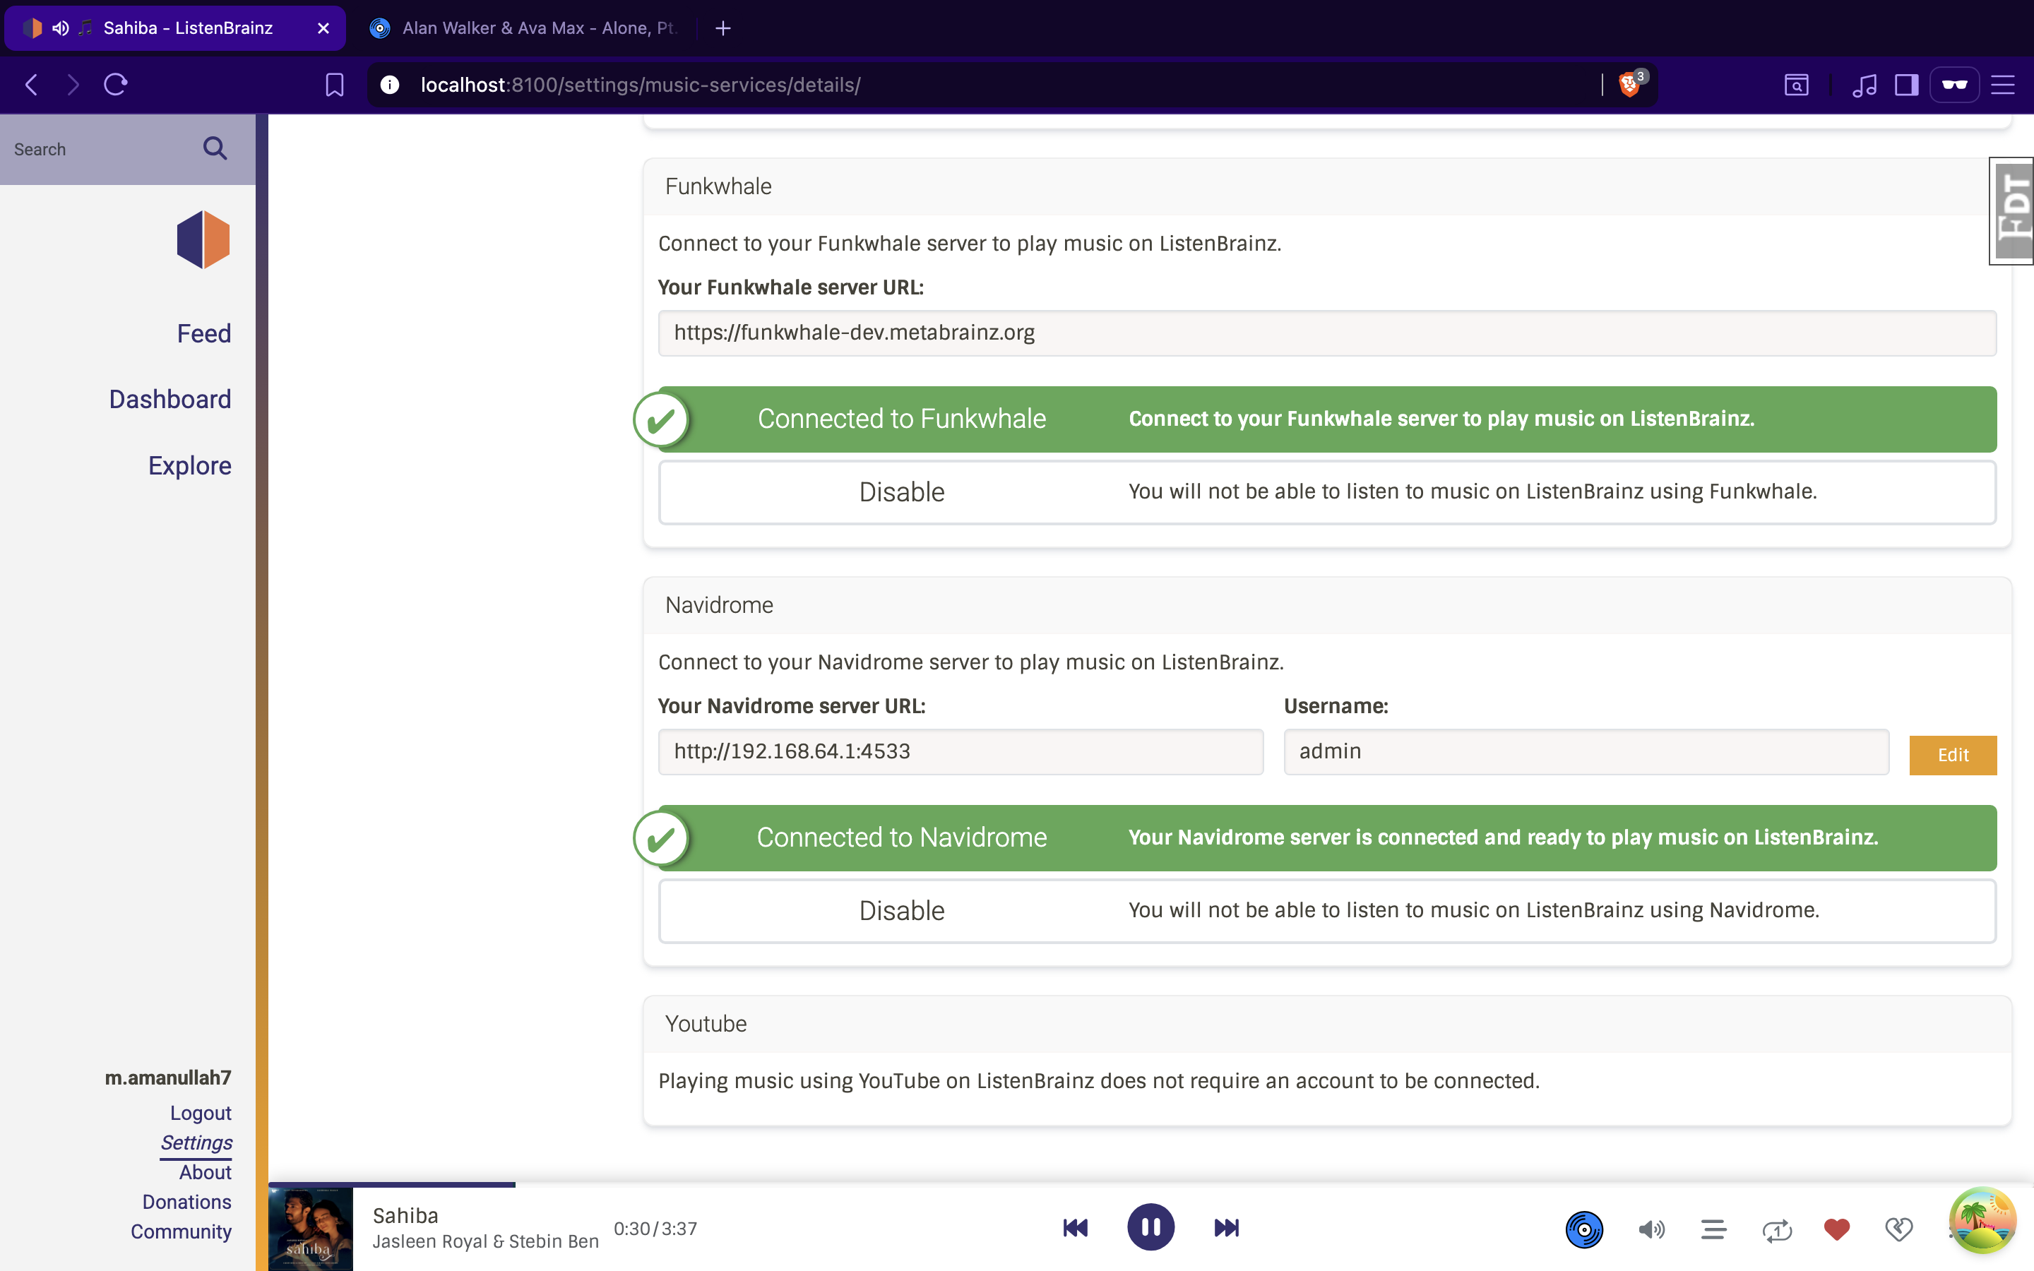The width and height of the screenshot is (2034, 1271).
Task: Disable the Funkwhale connection
Action: click(1327, 491)
